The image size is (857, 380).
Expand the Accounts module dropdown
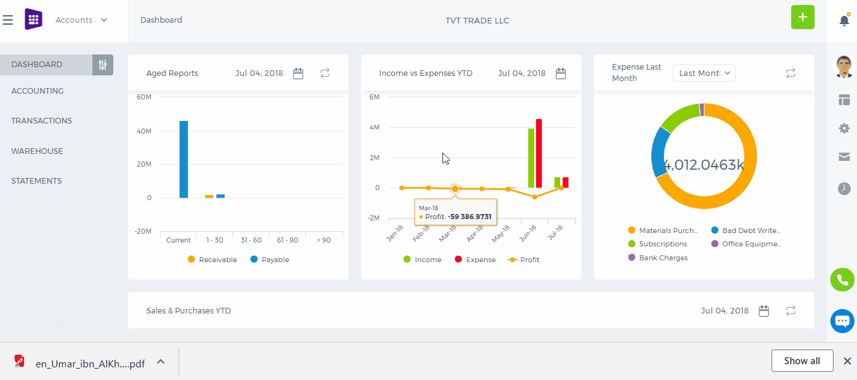click(x=81, y=20)
